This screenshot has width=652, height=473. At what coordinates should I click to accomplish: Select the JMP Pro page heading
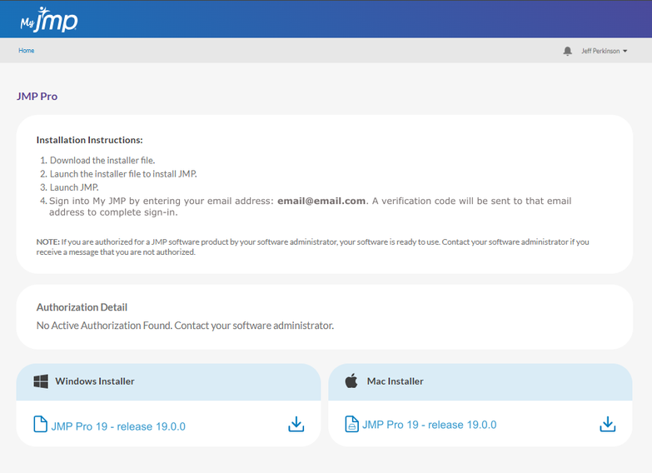[37, 96]
